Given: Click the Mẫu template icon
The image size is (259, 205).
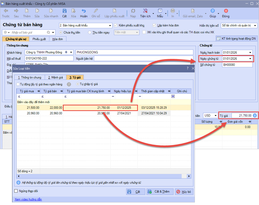Looking at the screenshot, I should (x=160, y=11).
